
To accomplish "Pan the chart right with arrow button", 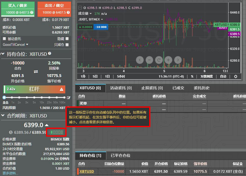I will [178, 60].
